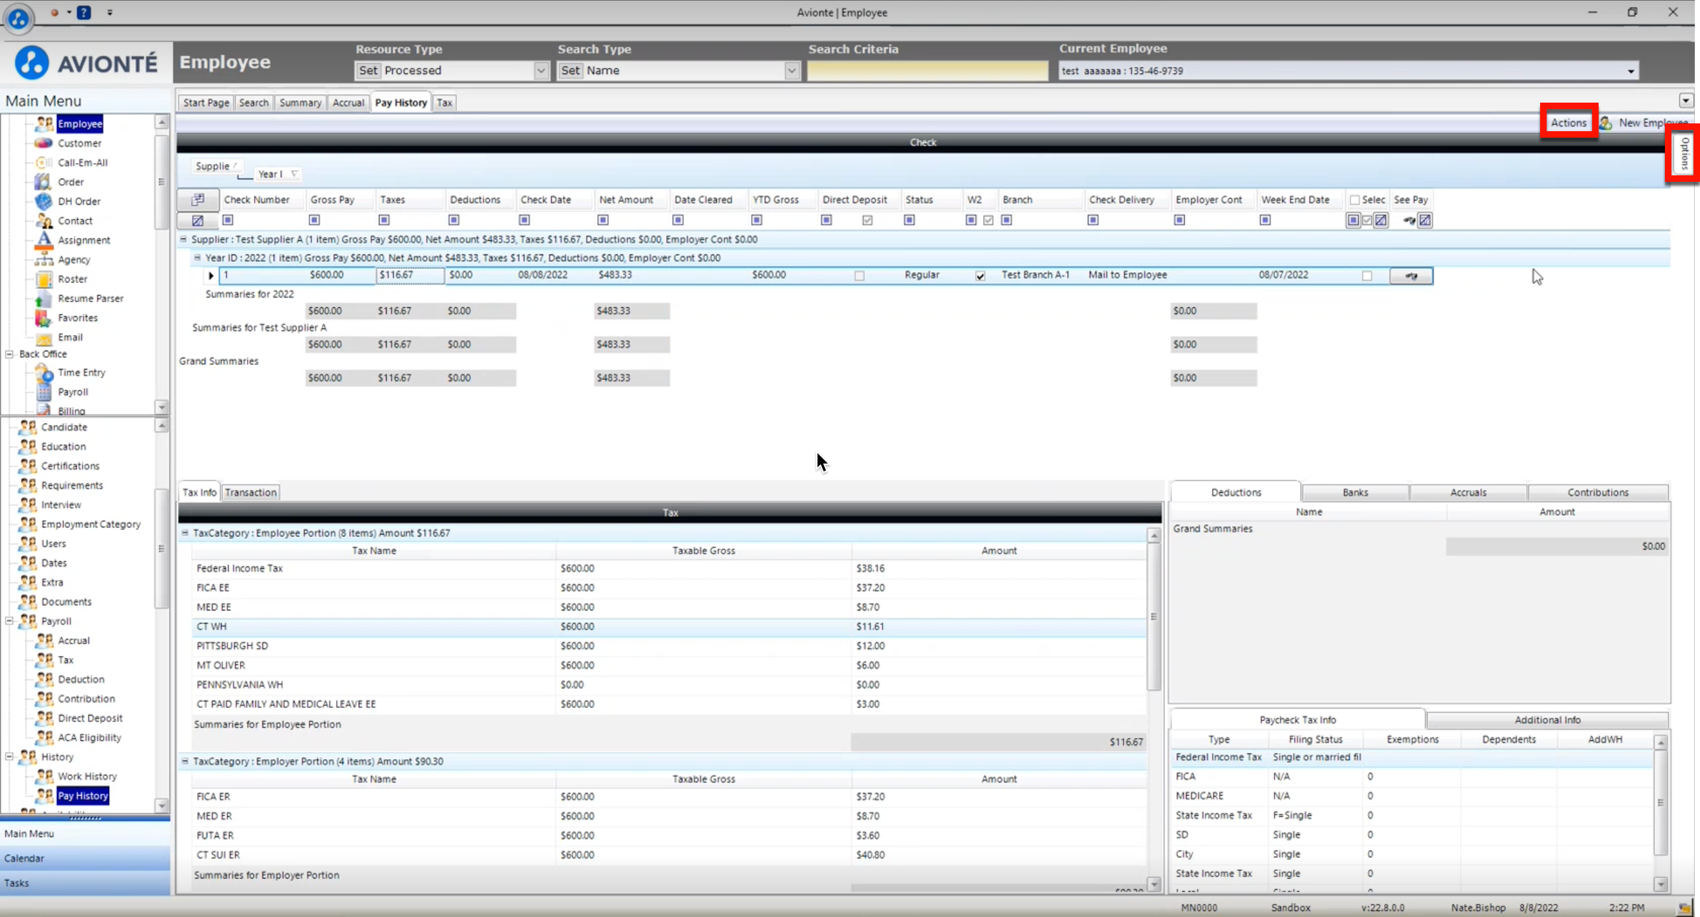Click the clear filters icon in grid filter row
The height and width of the screenshot is (917, 1700).
click(198, 220)
